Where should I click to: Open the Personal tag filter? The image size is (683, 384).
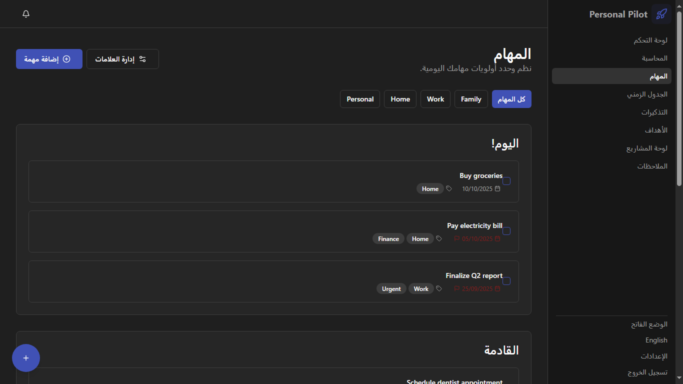coord(360,99)
